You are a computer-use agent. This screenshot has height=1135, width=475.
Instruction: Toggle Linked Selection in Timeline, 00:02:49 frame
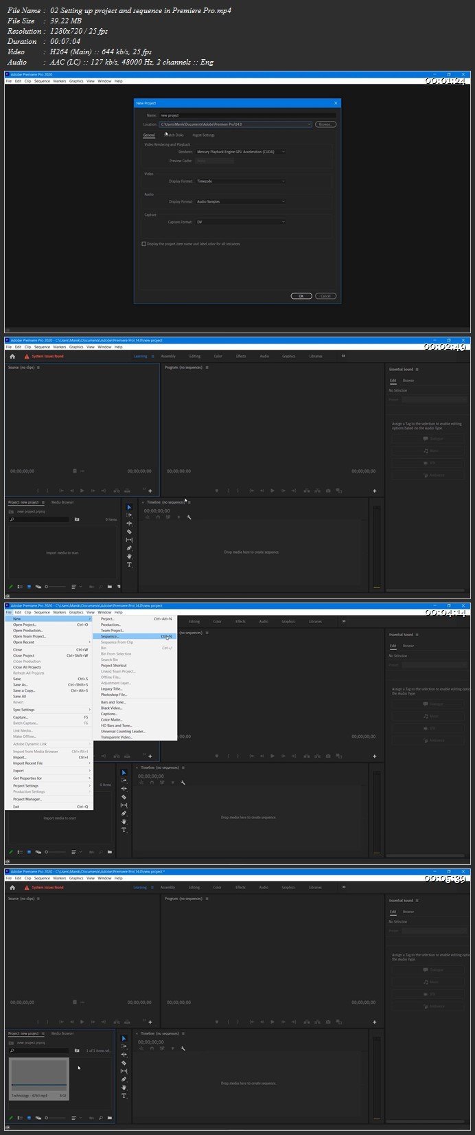[168, 517]
